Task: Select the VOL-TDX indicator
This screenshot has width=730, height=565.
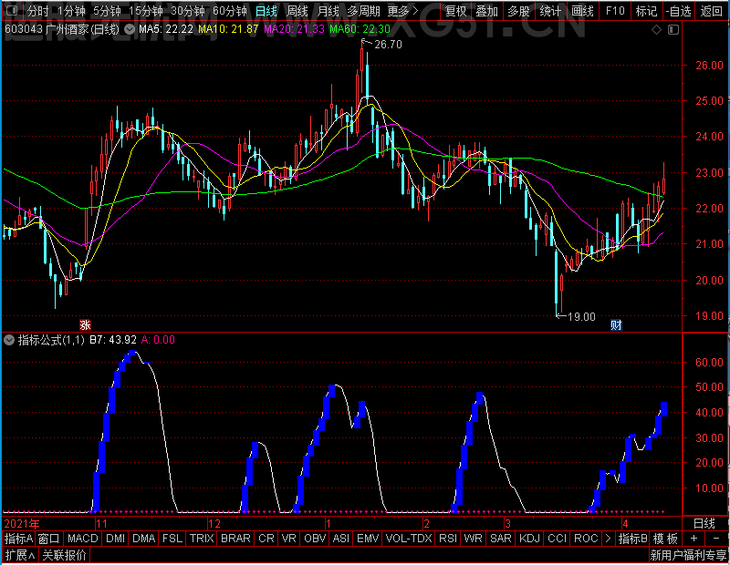Action: tap(409, 539)
